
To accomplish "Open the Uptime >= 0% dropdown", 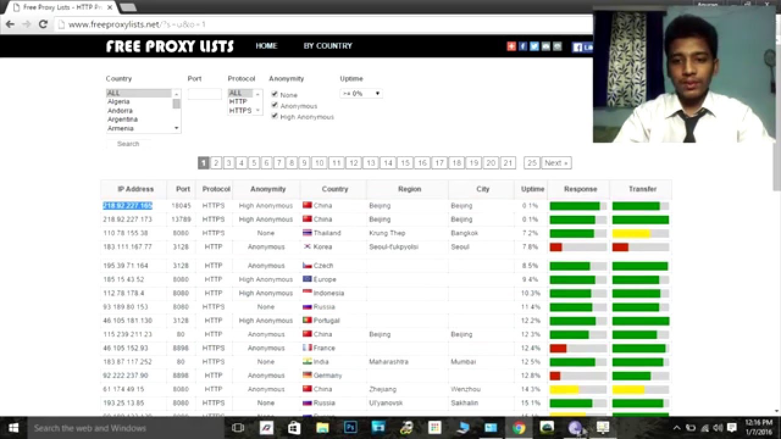I will coord(361,93).
